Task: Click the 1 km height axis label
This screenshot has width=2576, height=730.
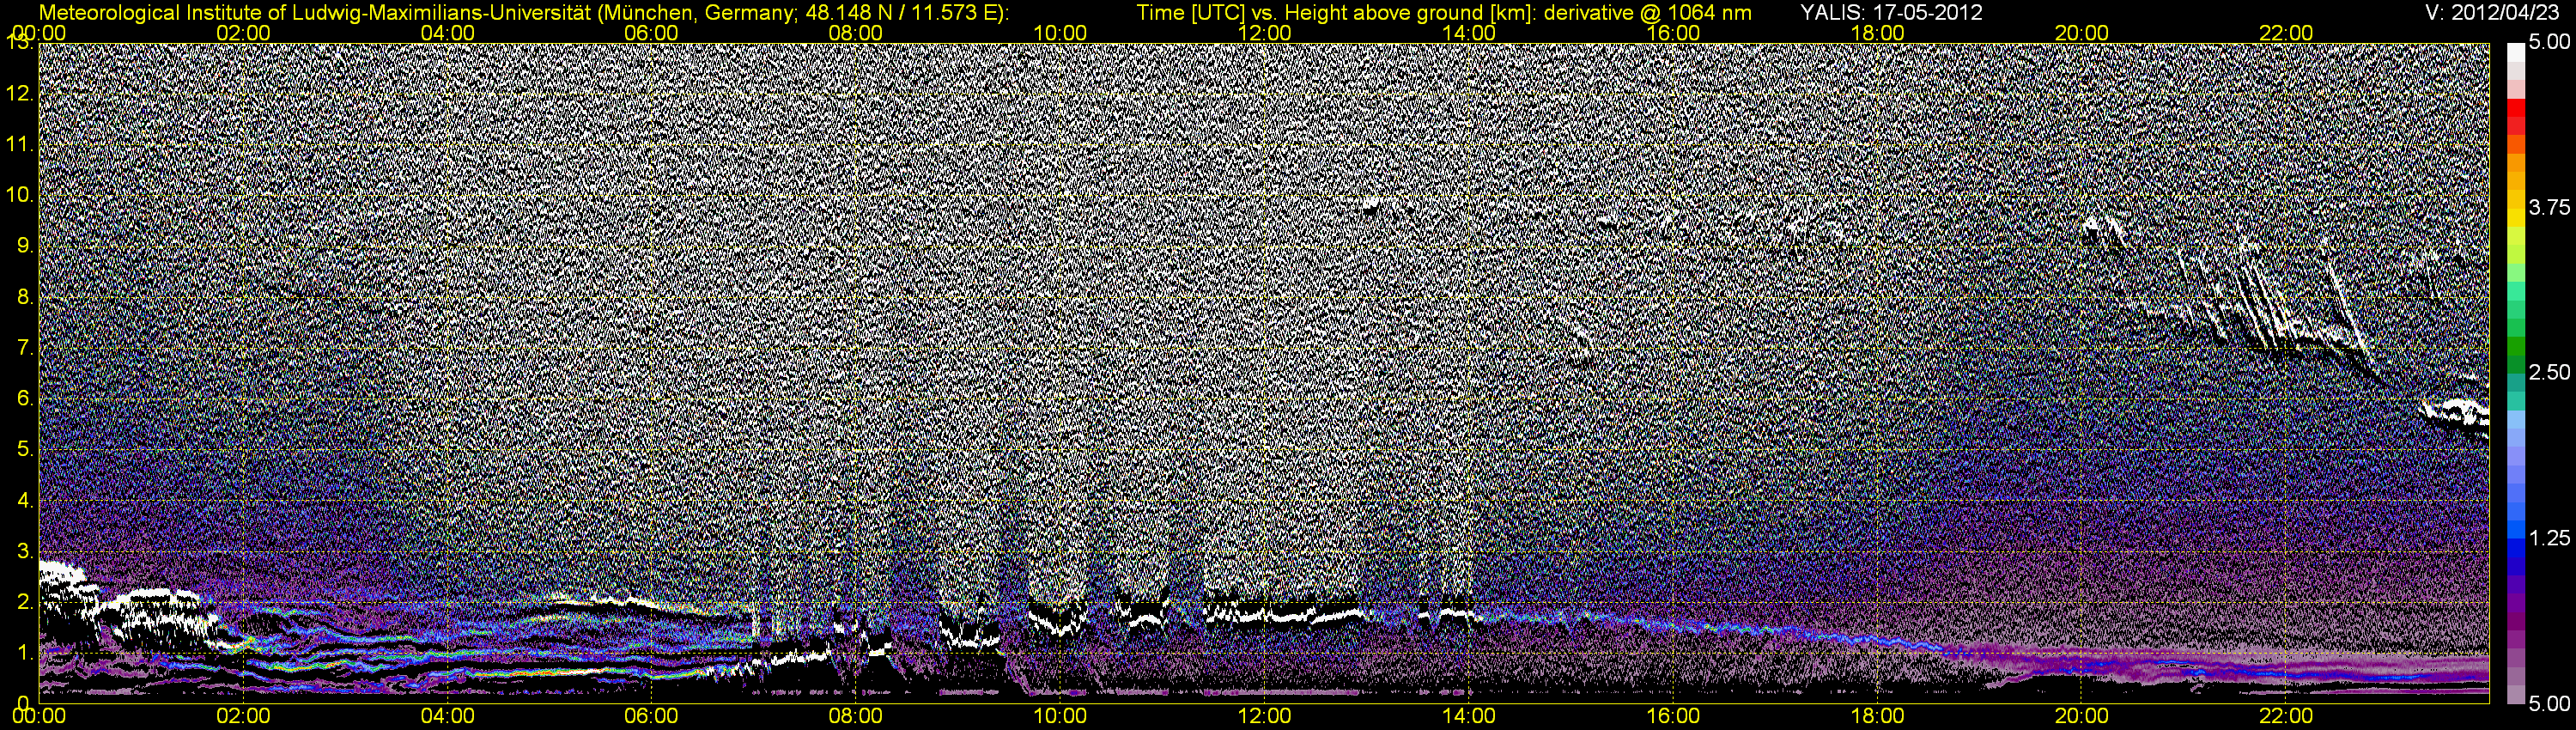Action: 24,653
